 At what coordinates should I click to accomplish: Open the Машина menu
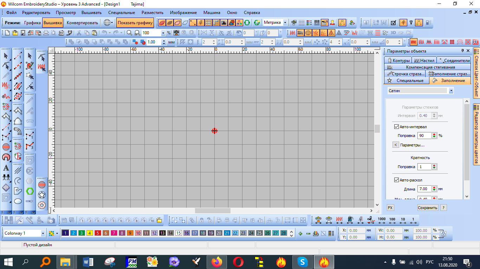pos(212,13)
